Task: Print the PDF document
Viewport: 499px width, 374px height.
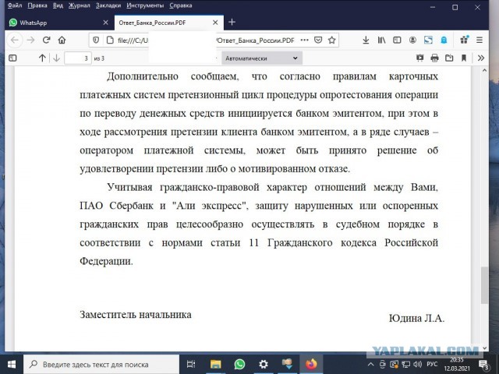Action: click(434, 58)
